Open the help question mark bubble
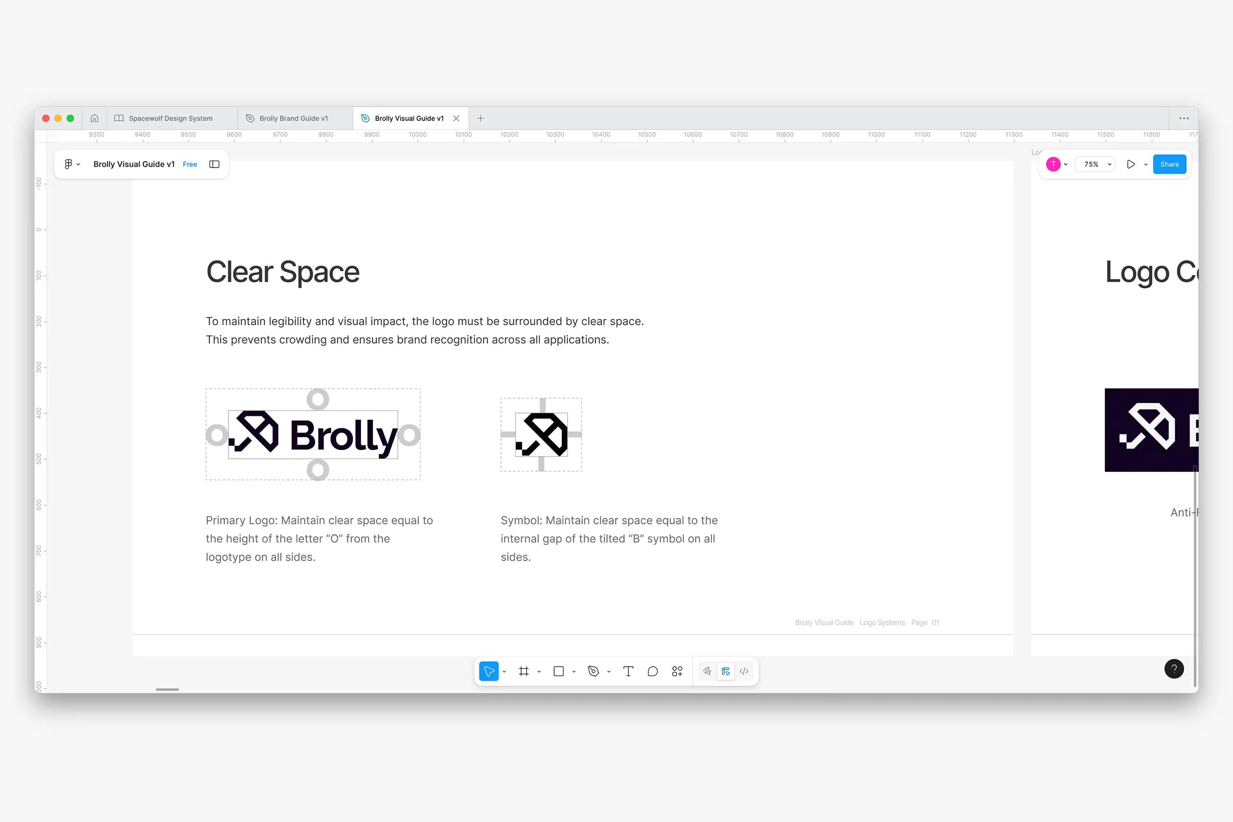Screen dimensions: 1233x822 1174,669
